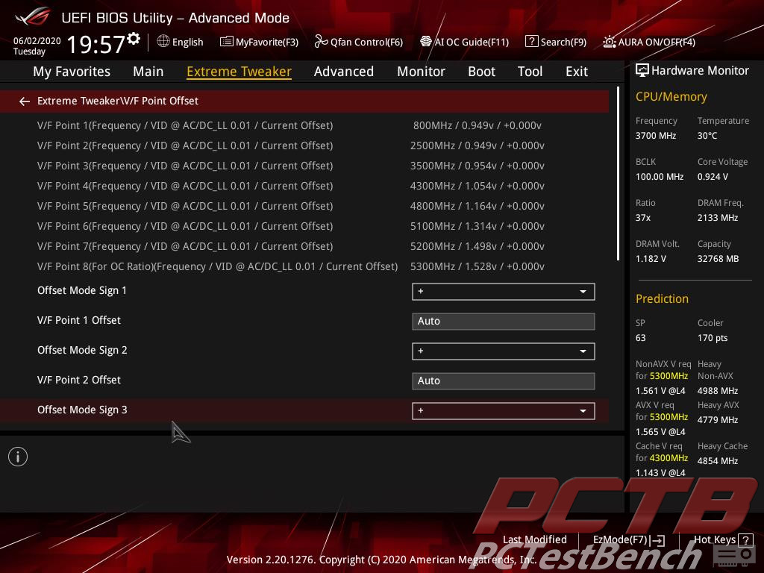Click CPU/Memory section heading
This screenshot has height=573, width=764.
pyautogui.click(x=671, y=96)
